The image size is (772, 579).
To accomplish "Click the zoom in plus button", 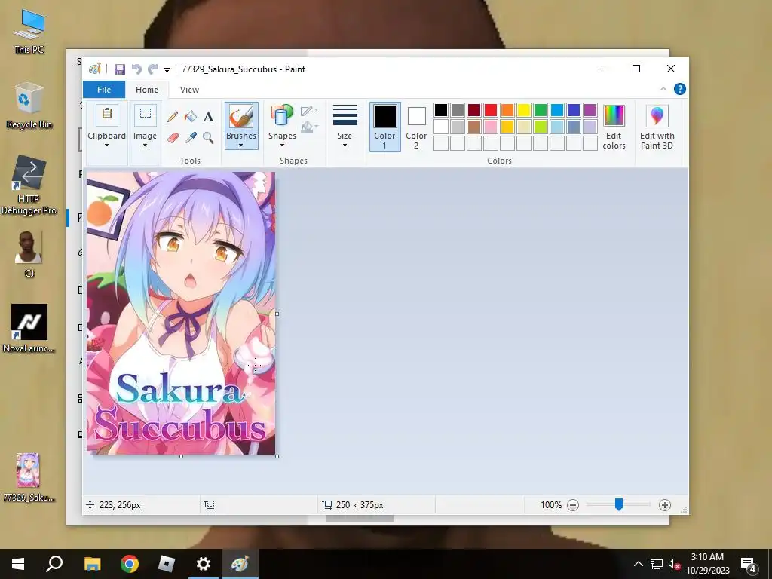I will (665, 505).
